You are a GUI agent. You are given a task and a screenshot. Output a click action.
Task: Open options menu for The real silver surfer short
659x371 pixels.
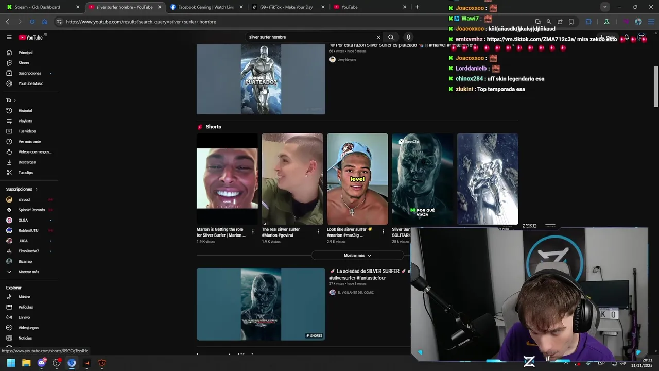tap(318, 232)
